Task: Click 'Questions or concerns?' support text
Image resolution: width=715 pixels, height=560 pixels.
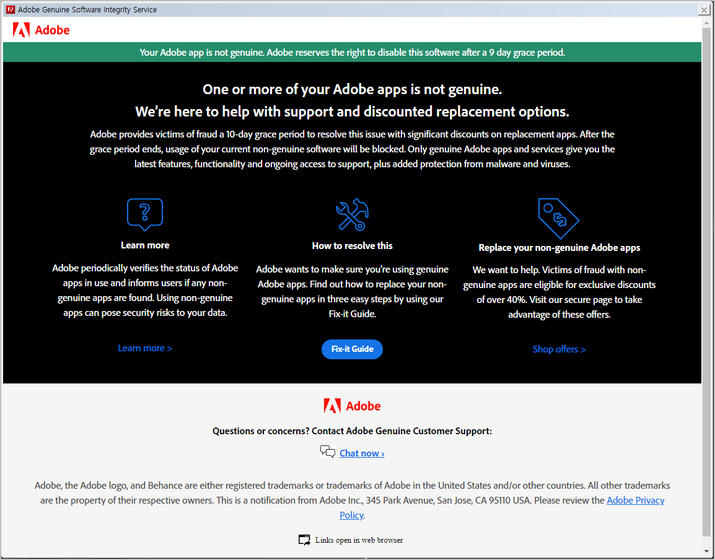Action: (352, 431)
